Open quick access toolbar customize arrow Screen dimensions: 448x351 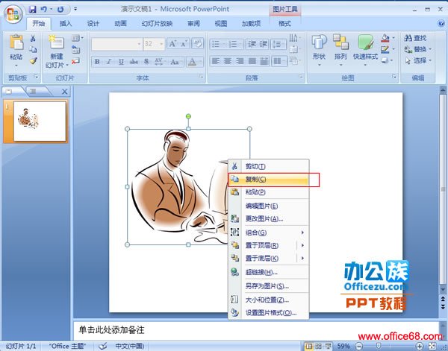(x=75, y=9)
